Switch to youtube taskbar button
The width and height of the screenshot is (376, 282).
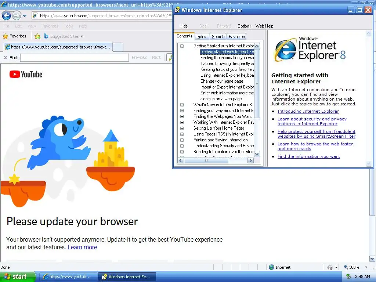(68, 277)
